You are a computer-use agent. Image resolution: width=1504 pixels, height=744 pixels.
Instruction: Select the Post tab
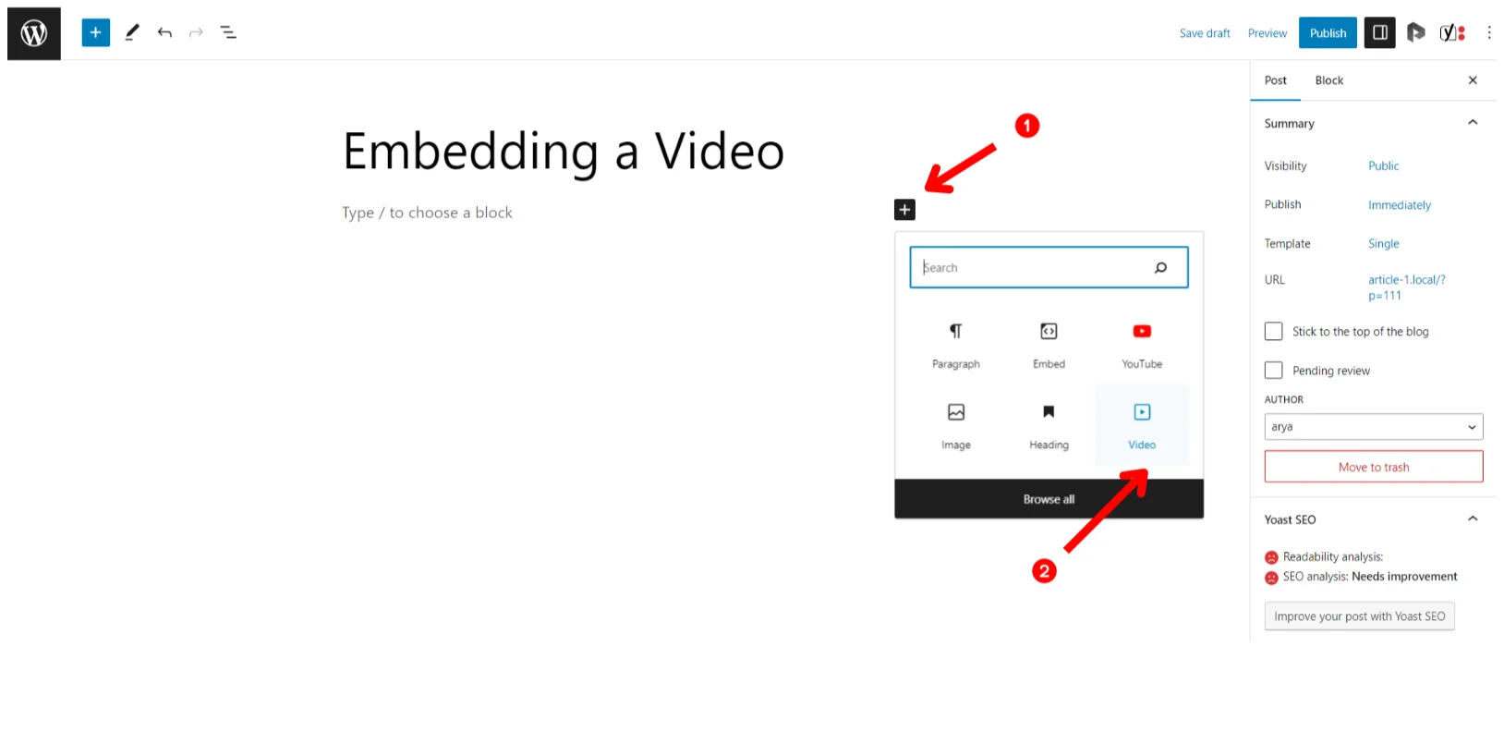pos(1276,80)
